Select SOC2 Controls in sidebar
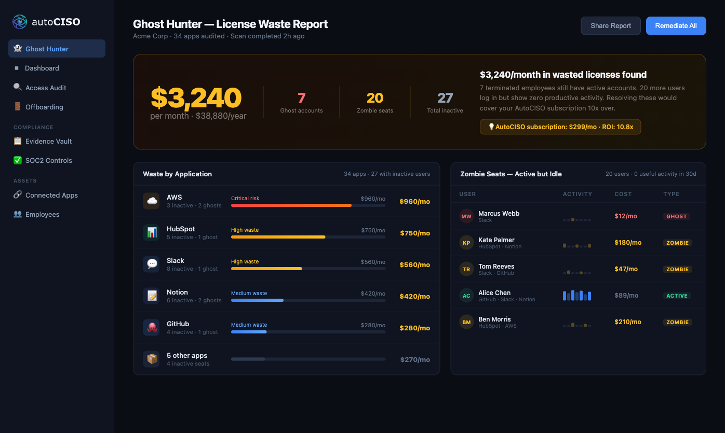The height and width of the screenshot is (433, 725). (x=57, y=160)
